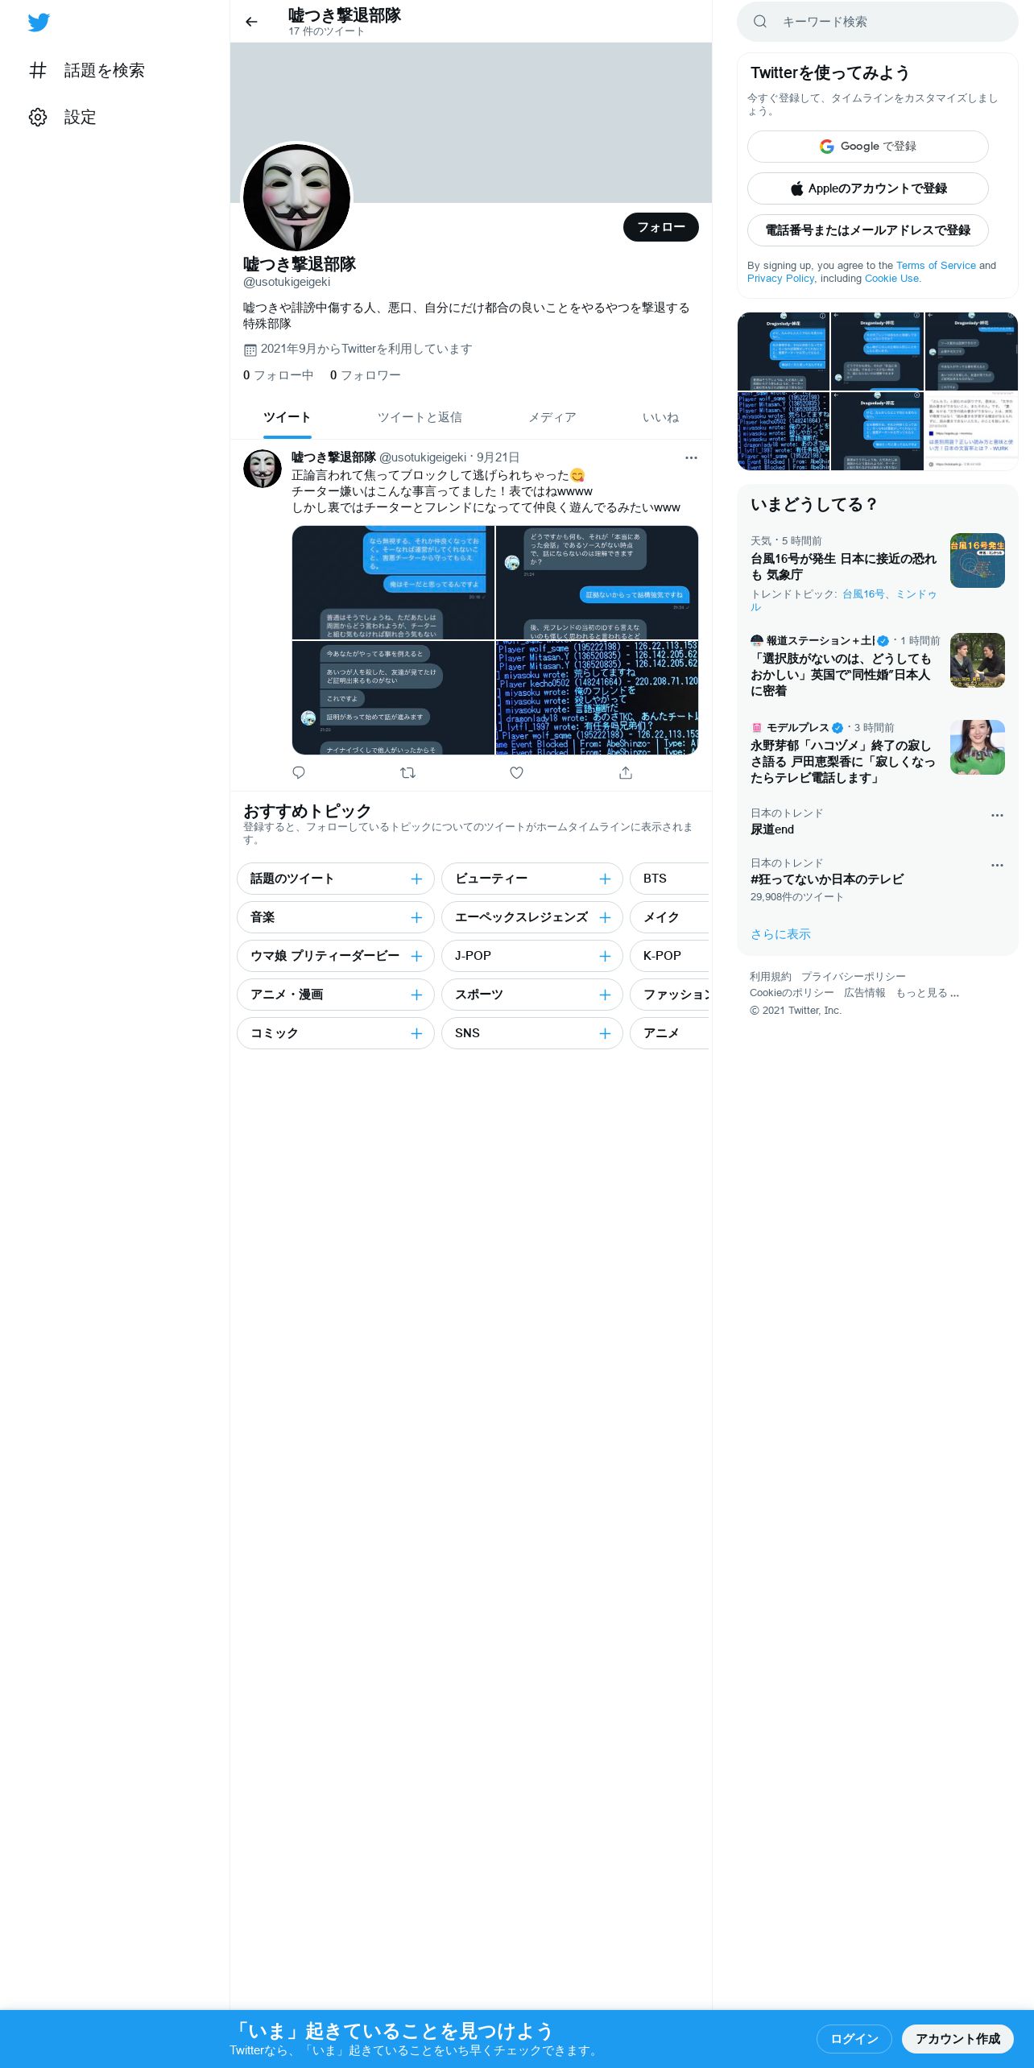The height and width of the screenshot is (2068, 1034).
Task: Add ウマ娘 プリティーダービー topic plus
Action: click(x=416, y=956)
